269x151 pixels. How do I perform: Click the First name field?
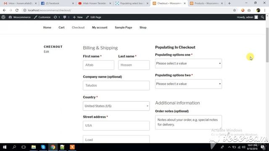point(98,65)
